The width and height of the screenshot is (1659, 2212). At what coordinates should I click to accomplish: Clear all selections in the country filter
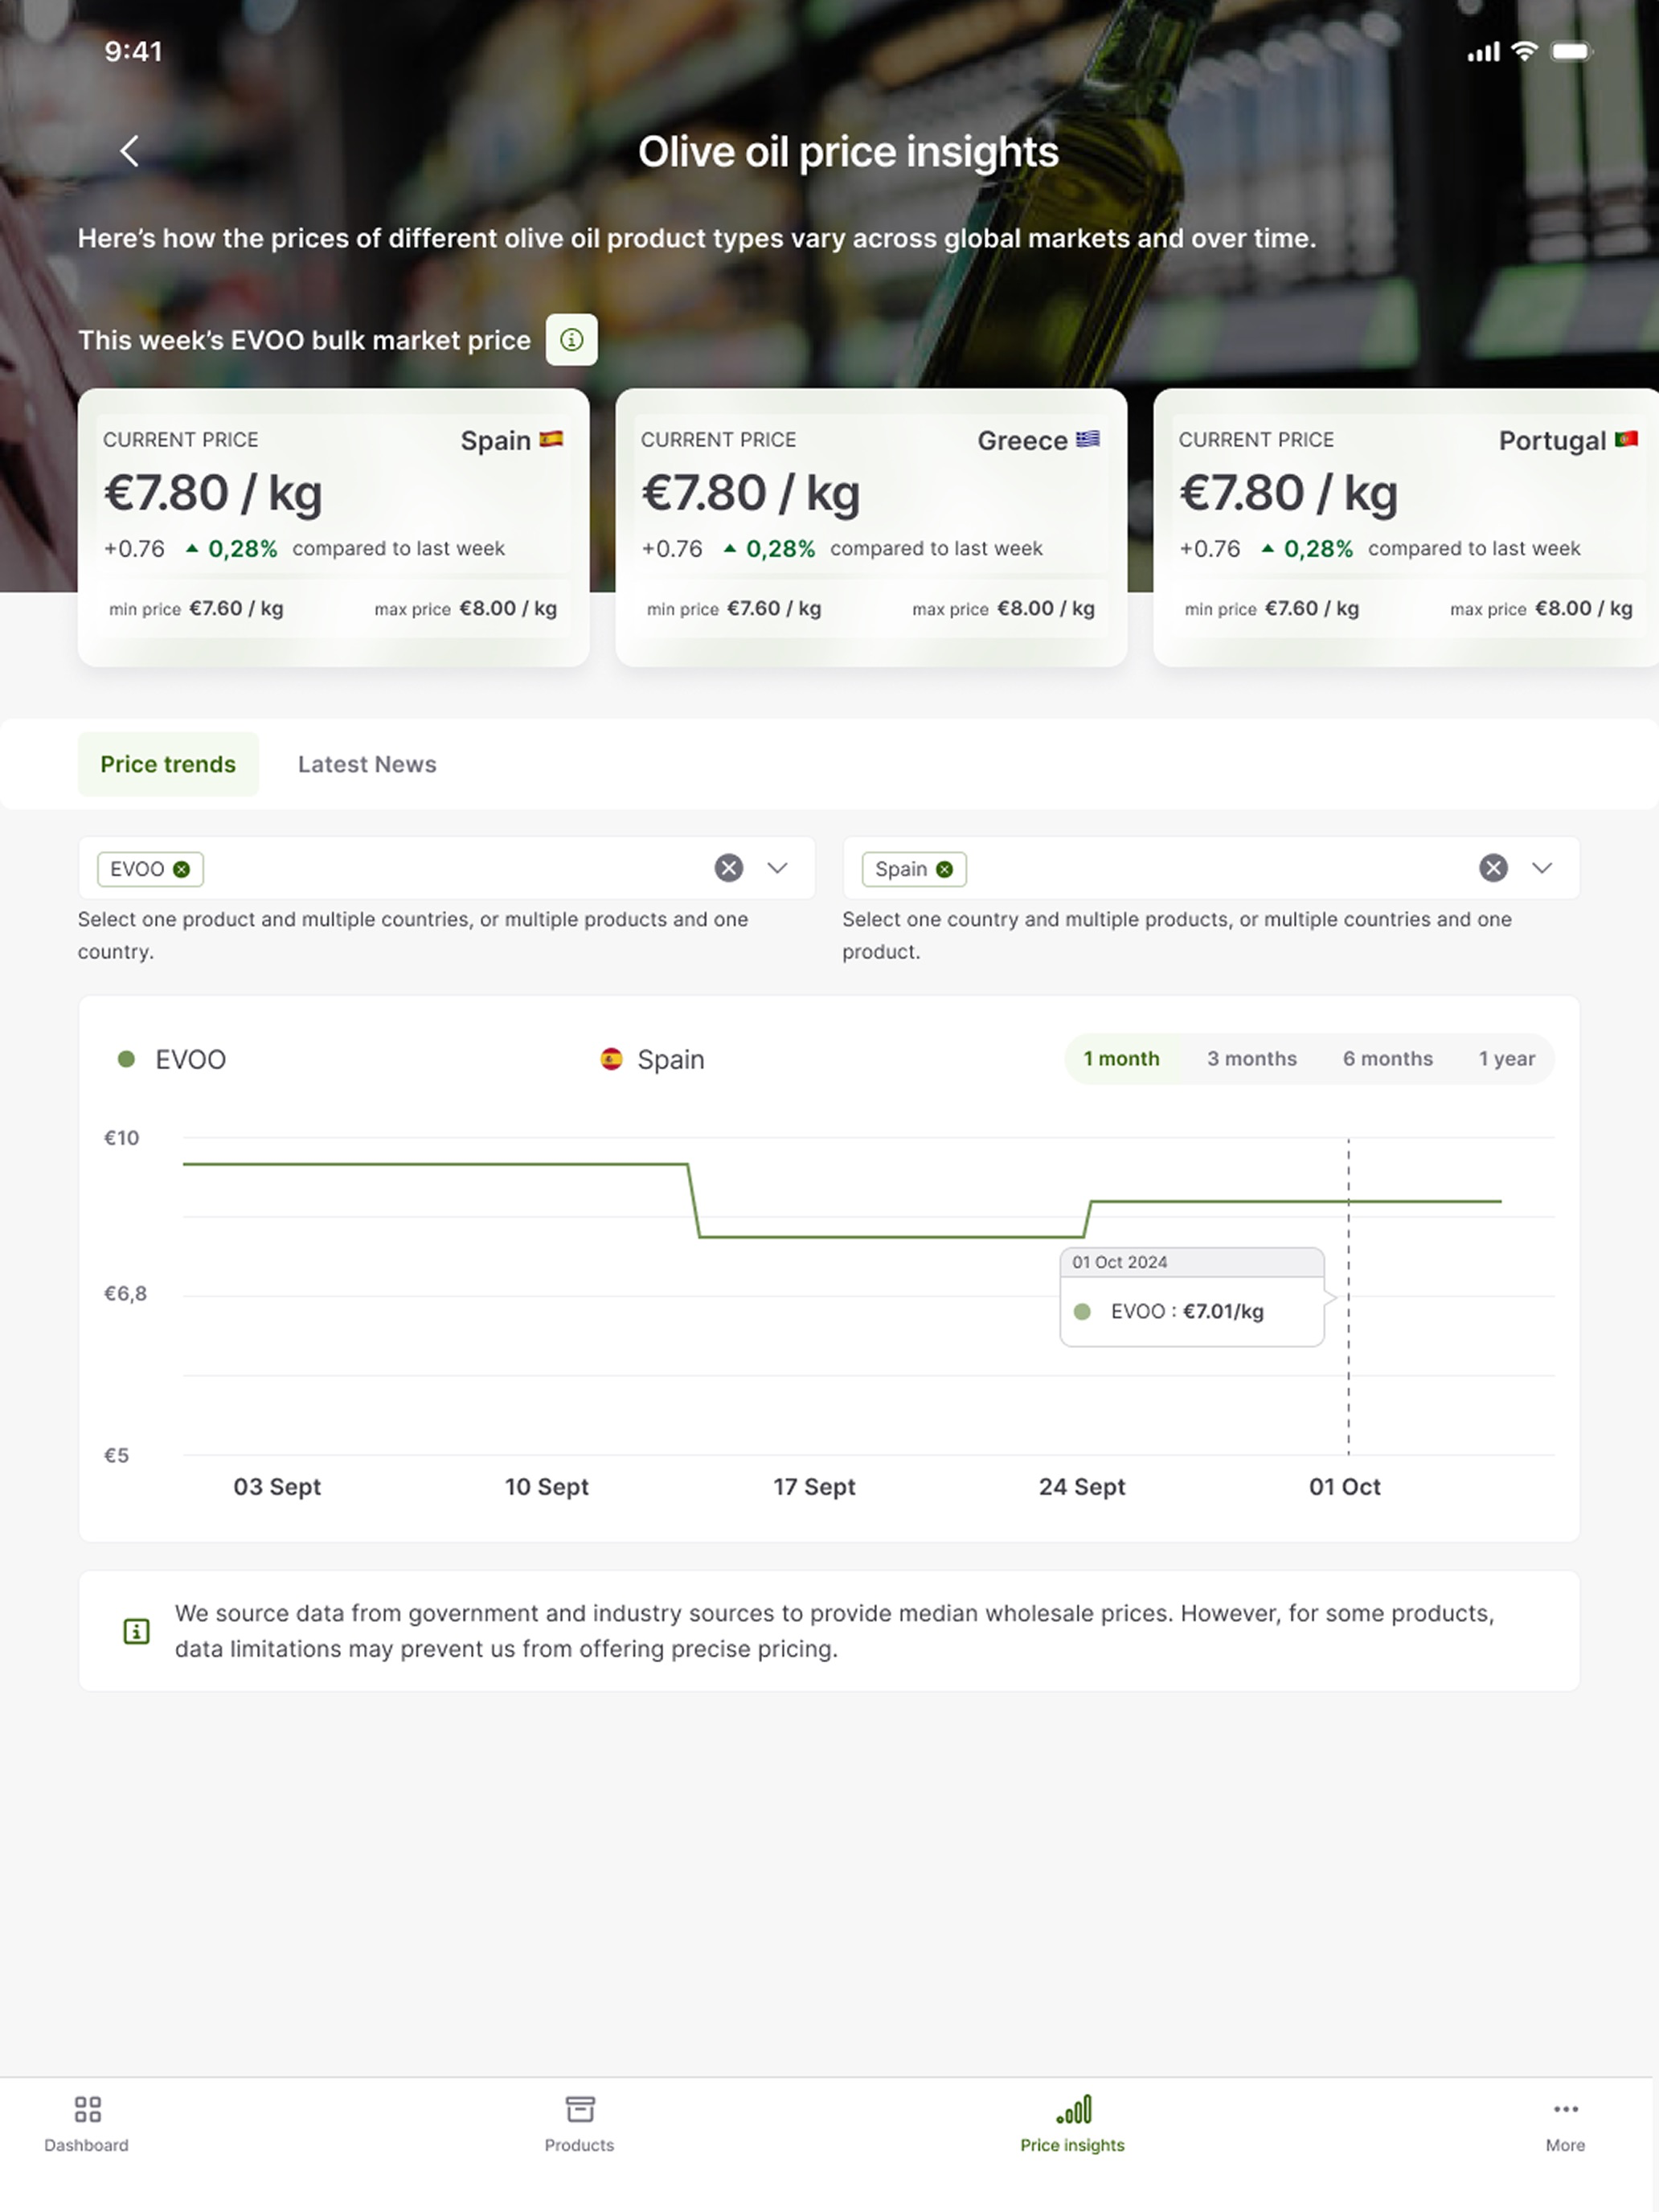click(x=1493, y=868)
